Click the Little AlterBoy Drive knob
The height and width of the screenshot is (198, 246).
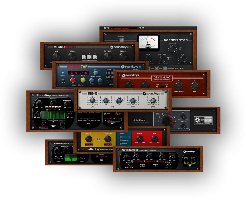140,139
